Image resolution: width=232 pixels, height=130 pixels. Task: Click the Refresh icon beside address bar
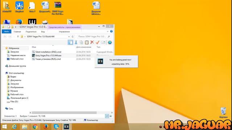click(72, 36)
